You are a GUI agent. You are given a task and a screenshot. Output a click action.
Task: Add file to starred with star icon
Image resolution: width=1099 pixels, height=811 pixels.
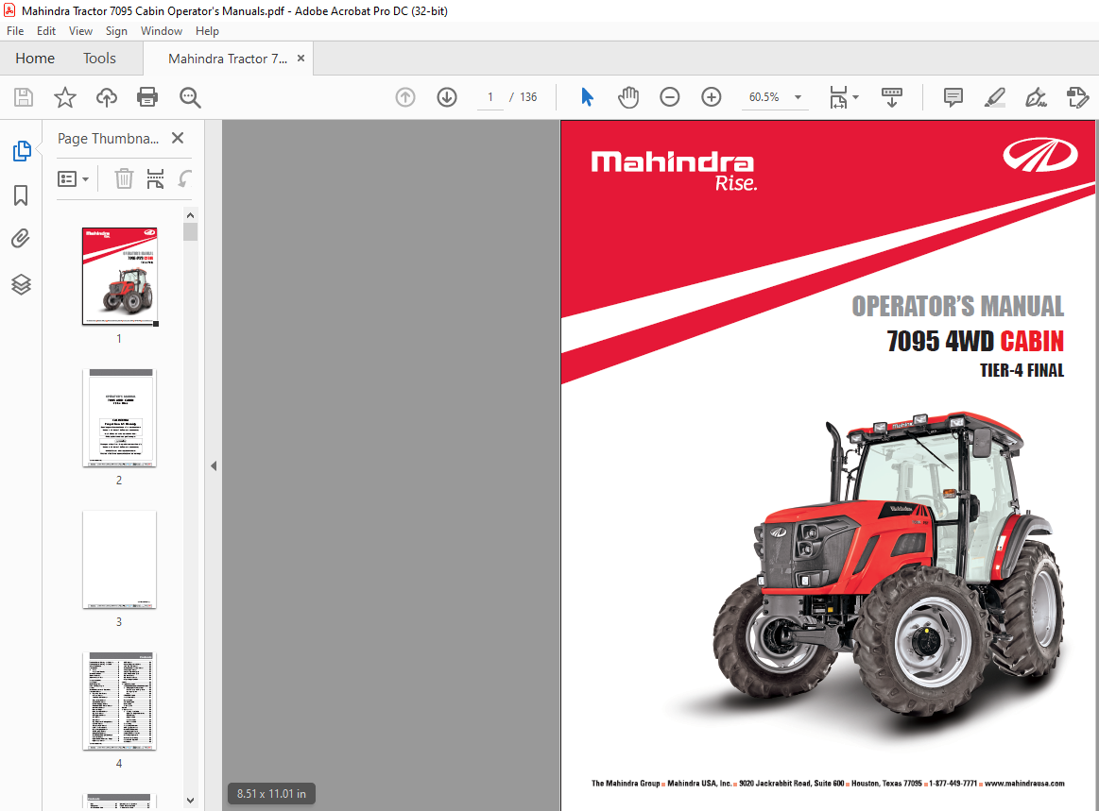click(65, 96)
